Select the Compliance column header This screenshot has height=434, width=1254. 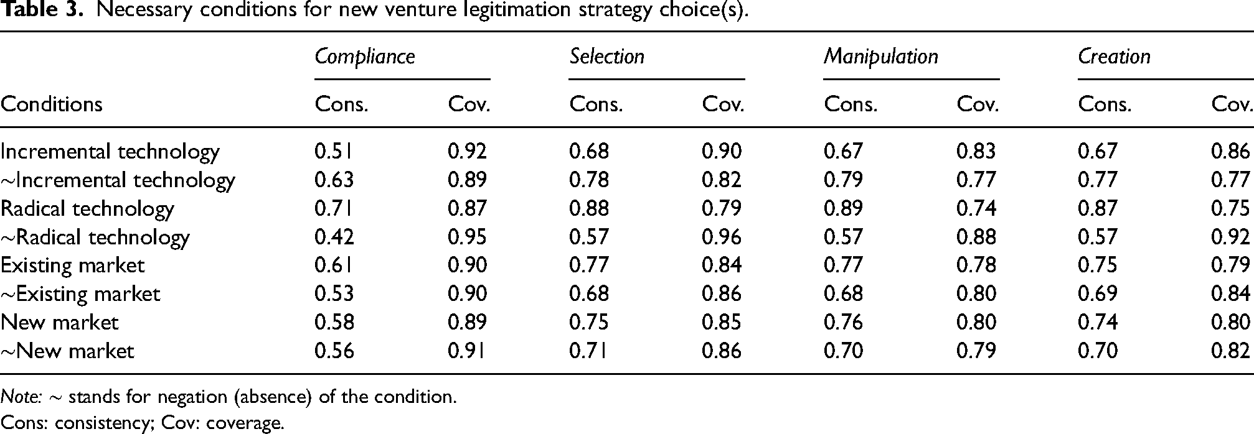point(365,57)
